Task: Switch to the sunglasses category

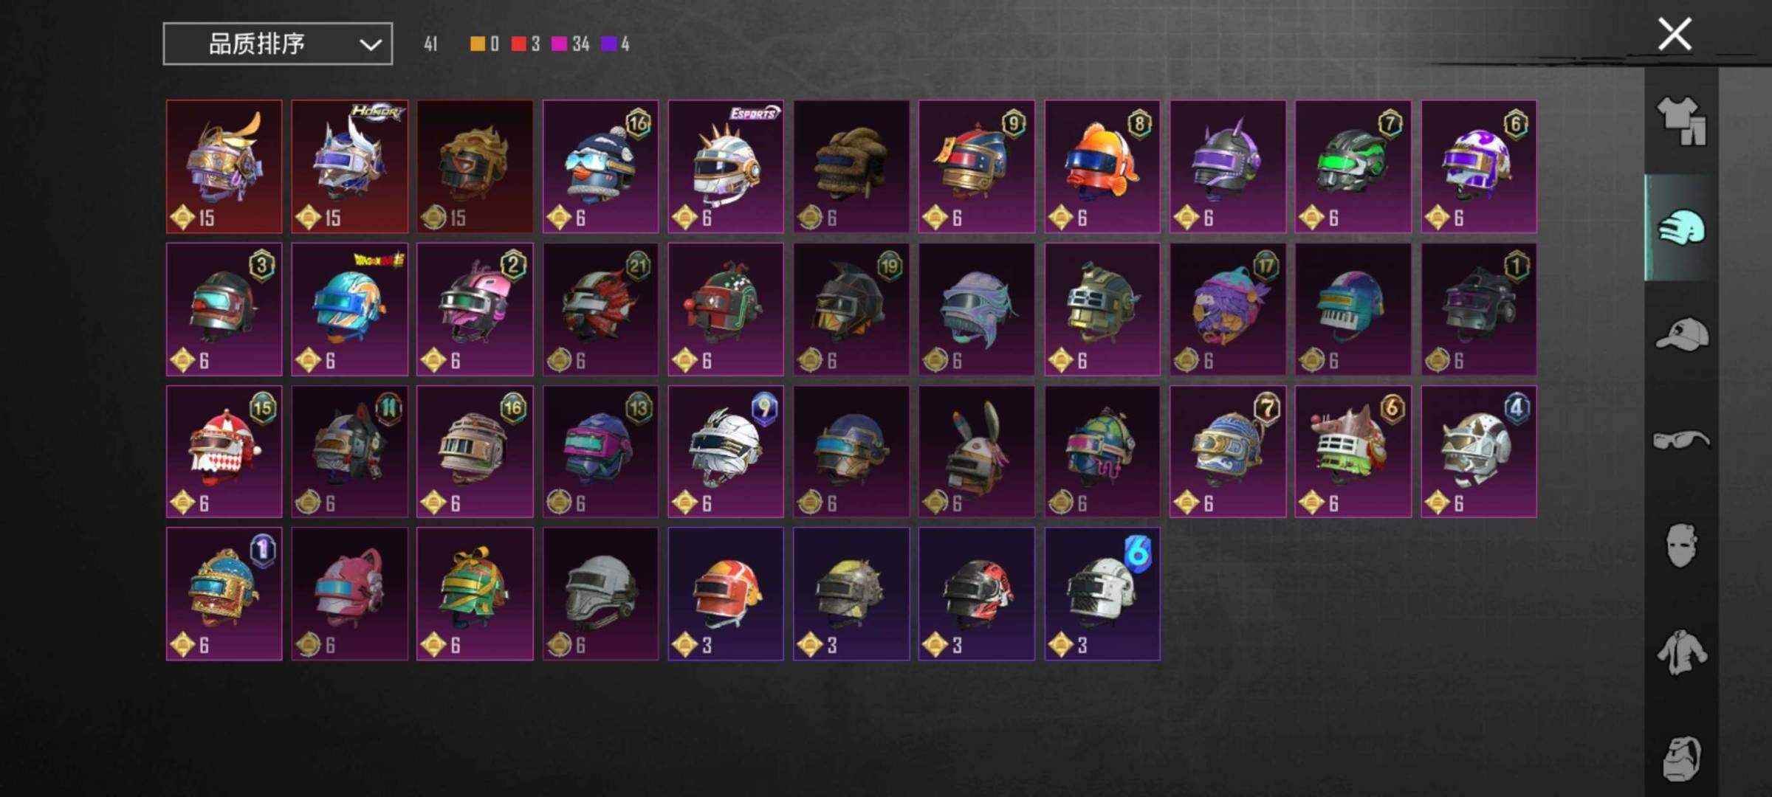Action: (x=1682, y=440)
